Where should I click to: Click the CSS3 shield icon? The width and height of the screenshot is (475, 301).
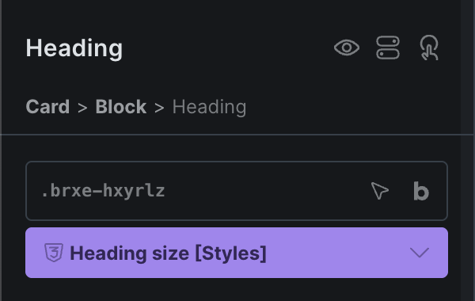54,253
